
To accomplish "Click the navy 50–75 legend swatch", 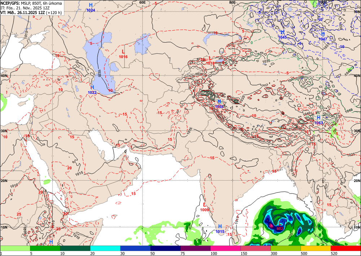I will (x=165, y=248).
